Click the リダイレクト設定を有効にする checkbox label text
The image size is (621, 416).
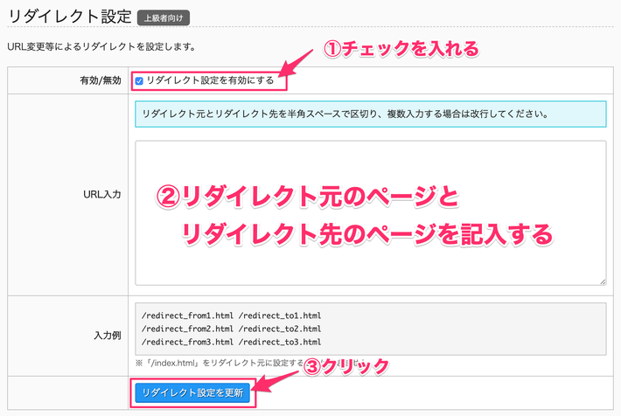210,80
